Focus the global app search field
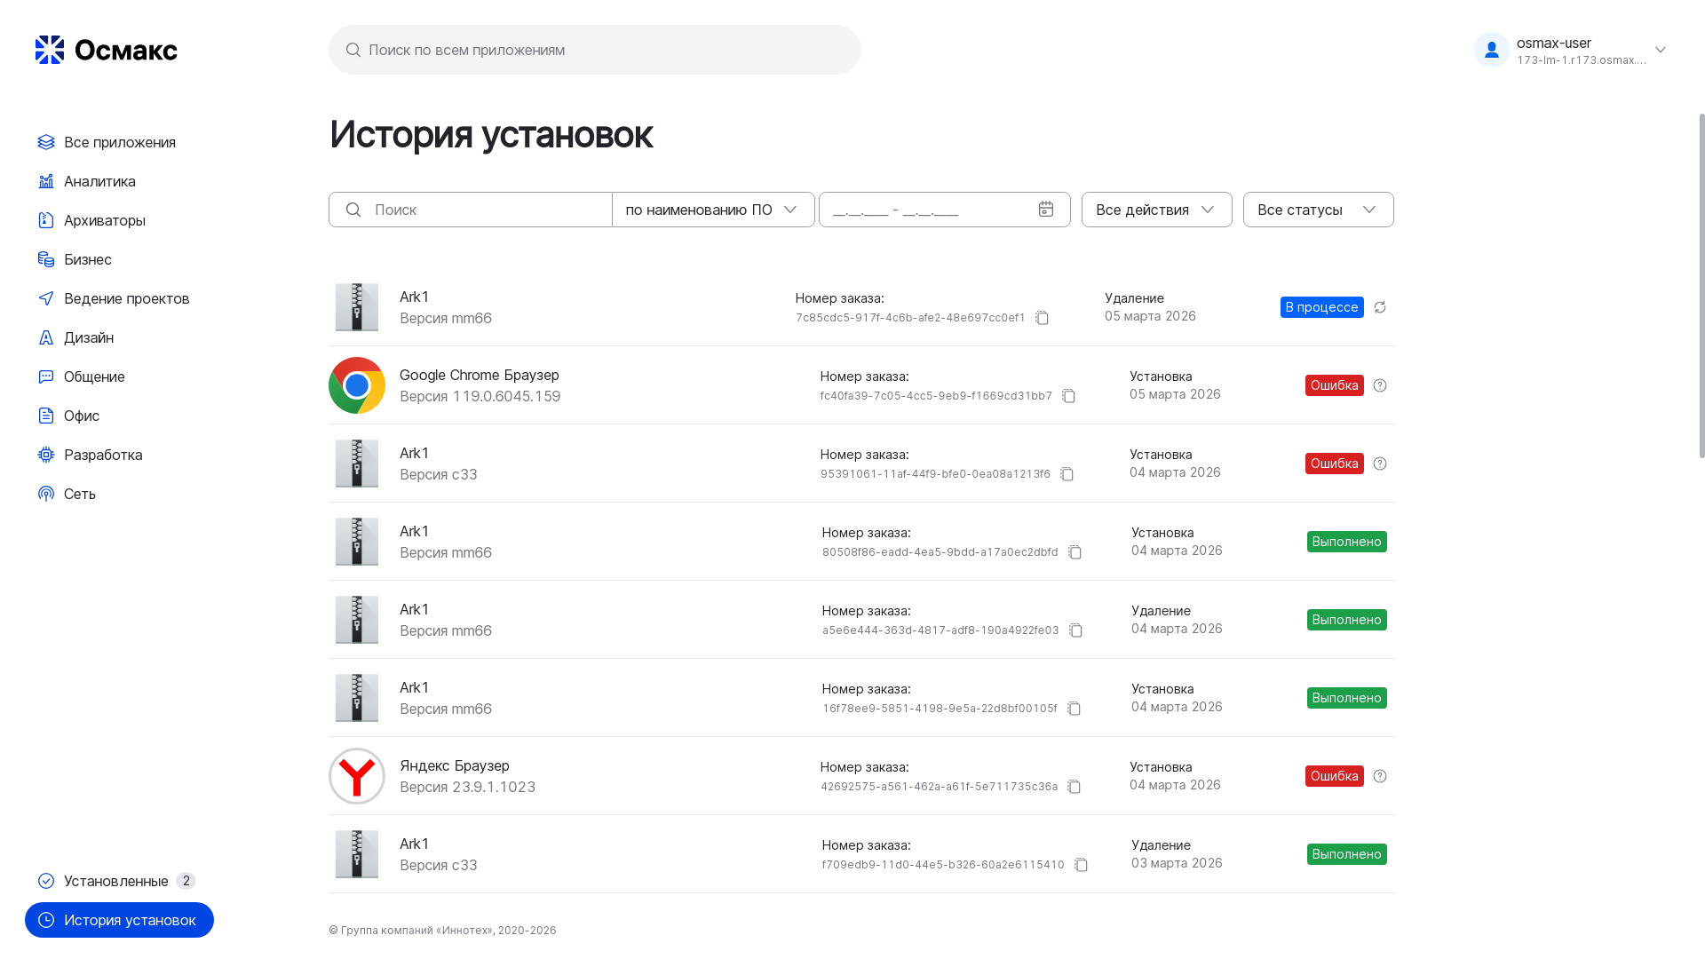The image size is (1705, 959). point(595,50)
